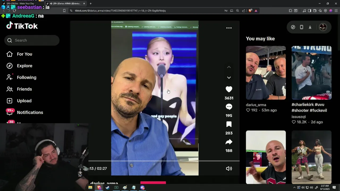Open File Explorer from the taskbar

click(90, 188)
